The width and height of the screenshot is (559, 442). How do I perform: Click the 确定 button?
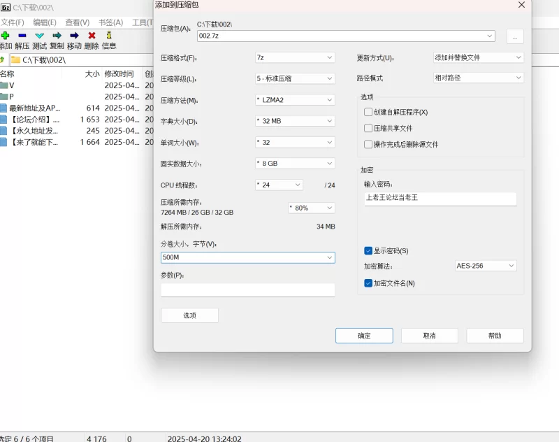[x=364, y=336]
